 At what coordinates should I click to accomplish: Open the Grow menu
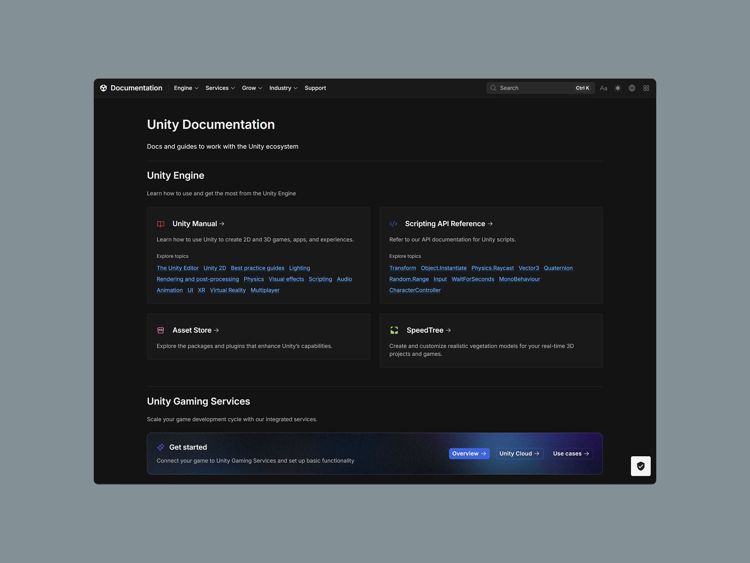(x=252, y=88)
